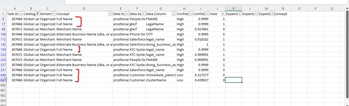Image resolution: width=349 pixels, height=106 pixels.
Task: Open the Vote column filter arrow
Action: point(223,14)
